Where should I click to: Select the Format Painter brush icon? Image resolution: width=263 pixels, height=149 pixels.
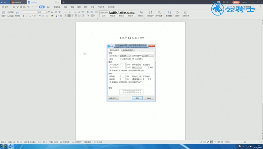(x=18, y=13)
